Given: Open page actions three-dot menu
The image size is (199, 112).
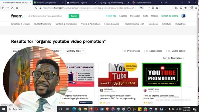Looking at the screenshot, I should click(x=149, y=8).
